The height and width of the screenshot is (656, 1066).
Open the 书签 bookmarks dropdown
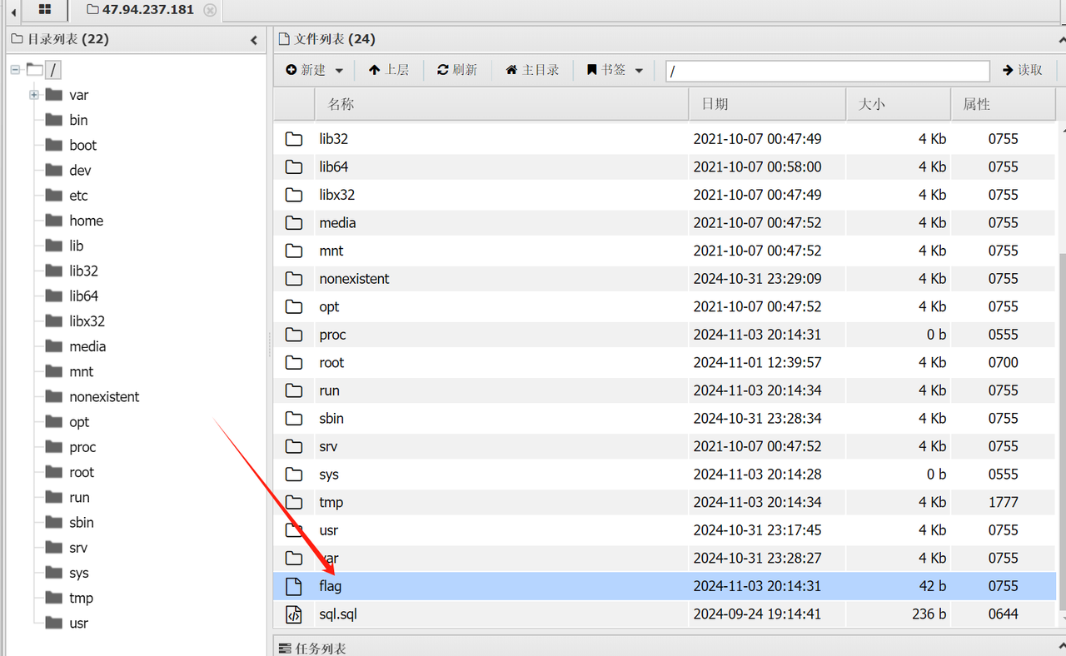(615, 70)
